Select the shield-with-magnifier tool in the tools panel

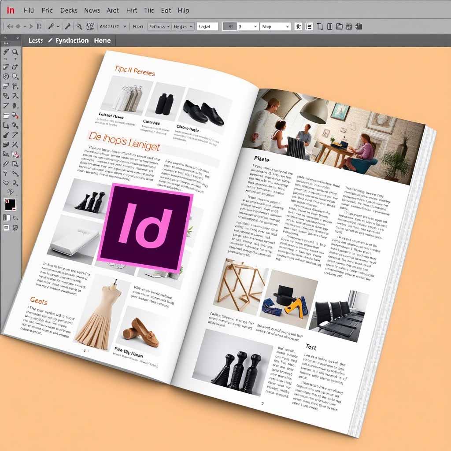click(15, 76)
